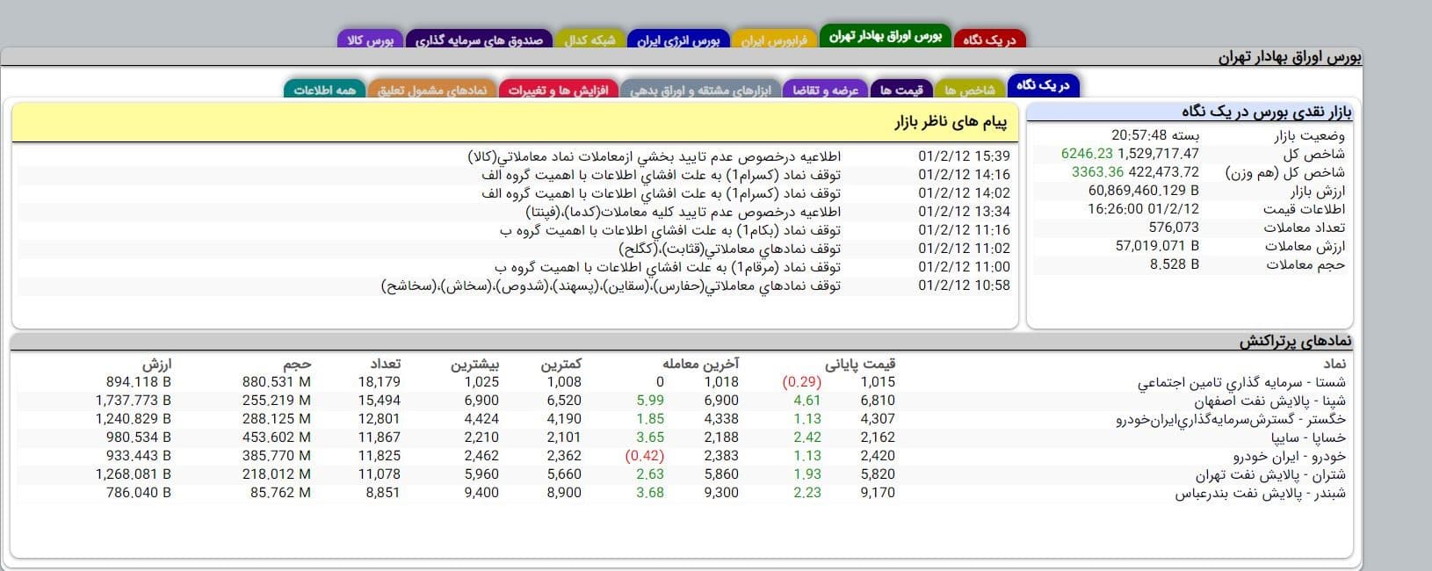Open the 11:16 message about بکام1
The height and width of the screenshot is (571, 1432).
tap(669, 230)
